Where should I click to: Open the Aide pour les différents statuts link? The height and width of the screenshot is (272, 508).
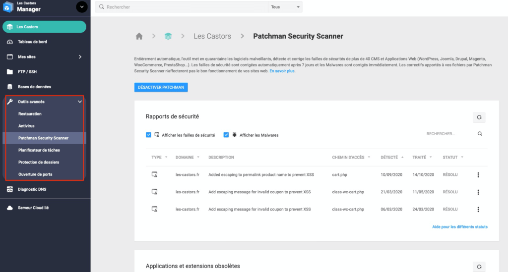pos(460,227)
